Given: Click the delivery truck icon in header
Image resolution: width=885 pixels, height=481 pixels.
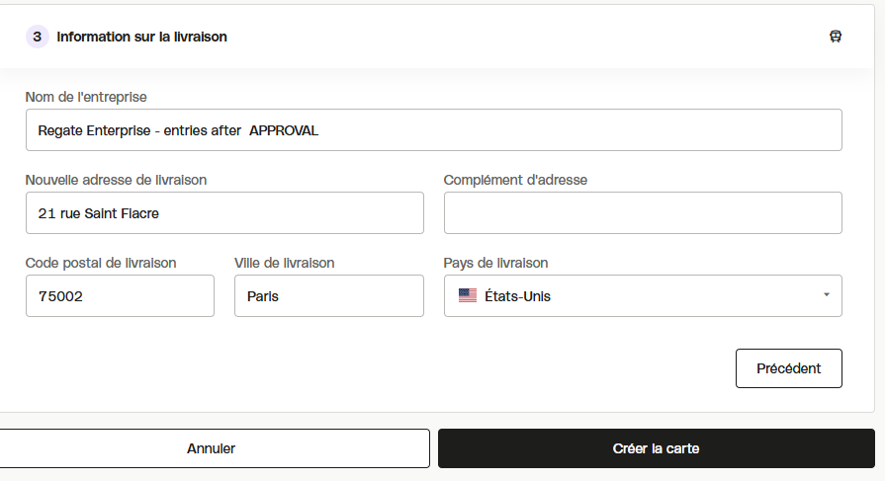Looking at the screenshot, I should 836,37.
